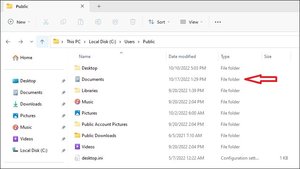The height and width of the screenshot is (169, 300).
Task: Open the See more ellipsis menu
Action: [x=217, y=22]
